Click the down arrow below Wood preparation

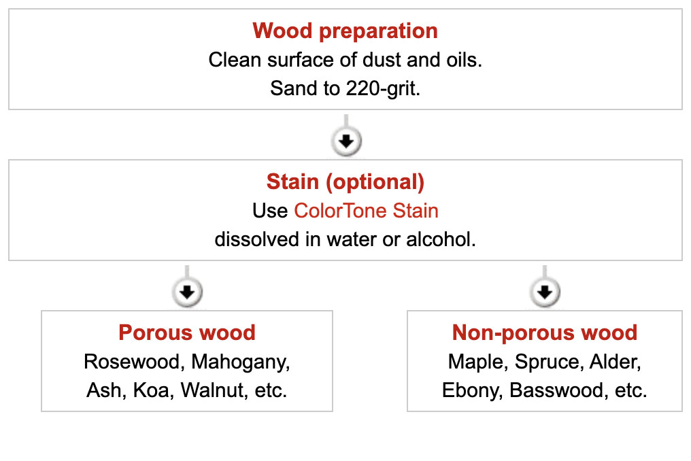pyautogui.click(x=346, y=141)
